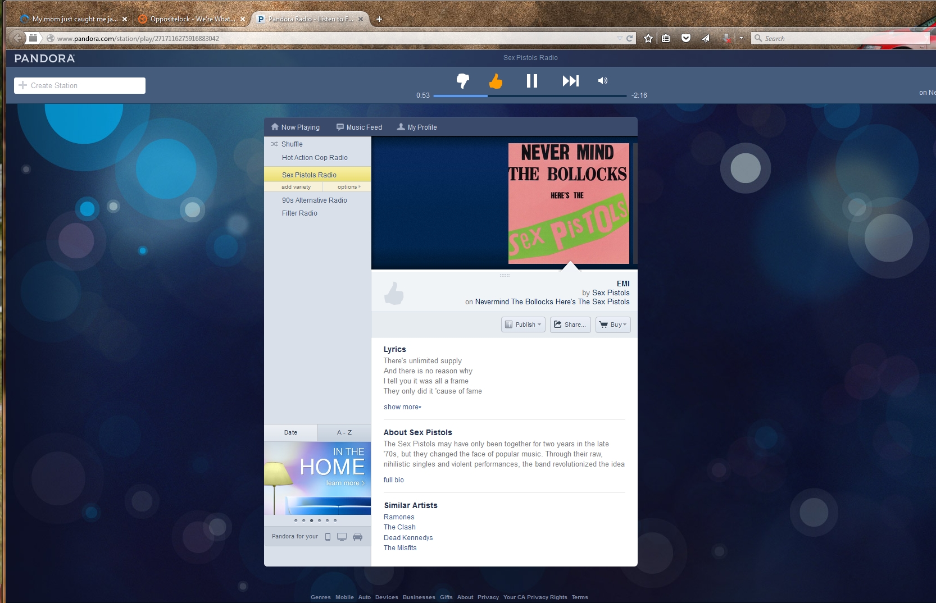Click the plus icon in Create Station

pos(22,85)
